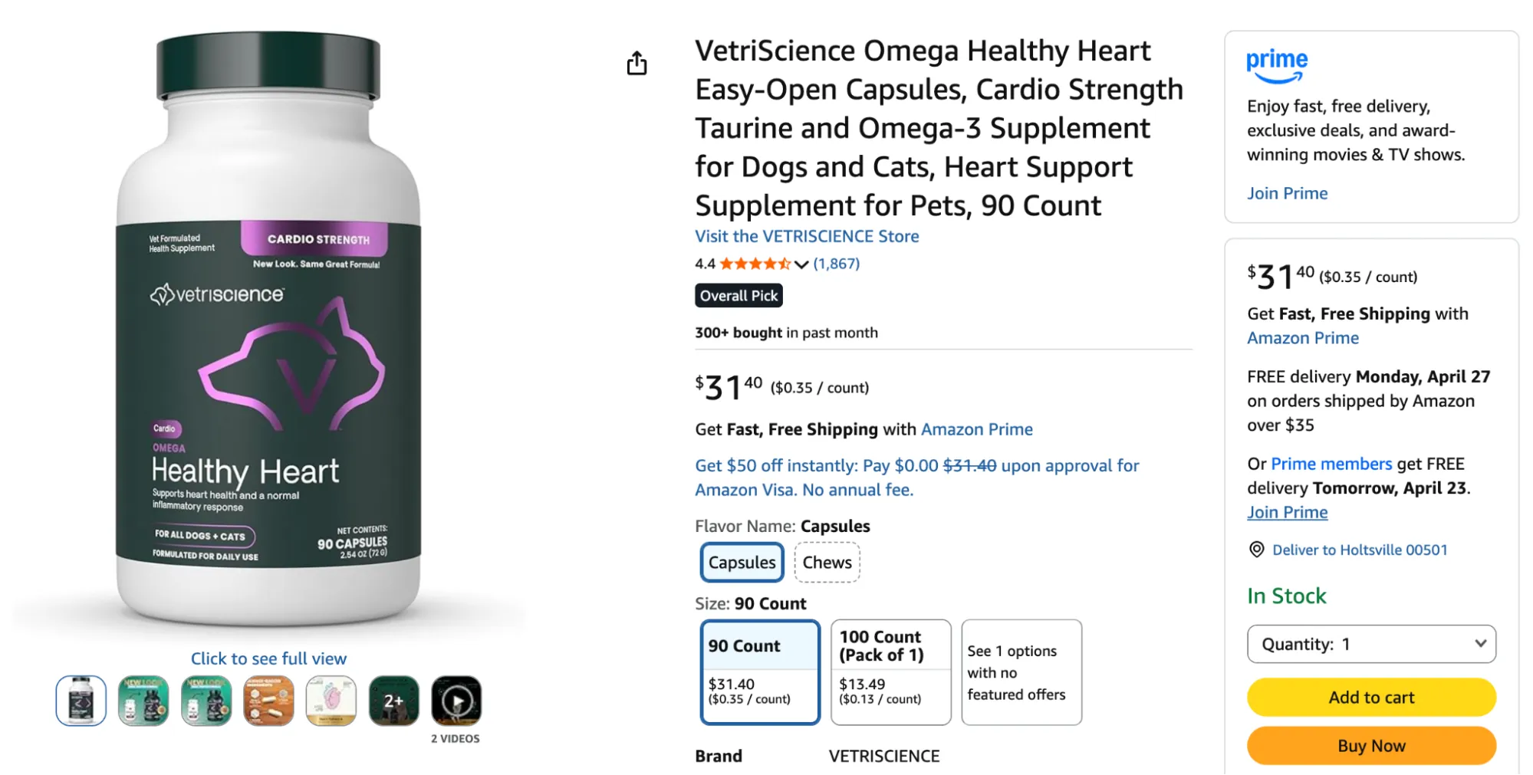Click the star rating icons
Viewport: 1533px width, 775px height.
pos(755,264)
